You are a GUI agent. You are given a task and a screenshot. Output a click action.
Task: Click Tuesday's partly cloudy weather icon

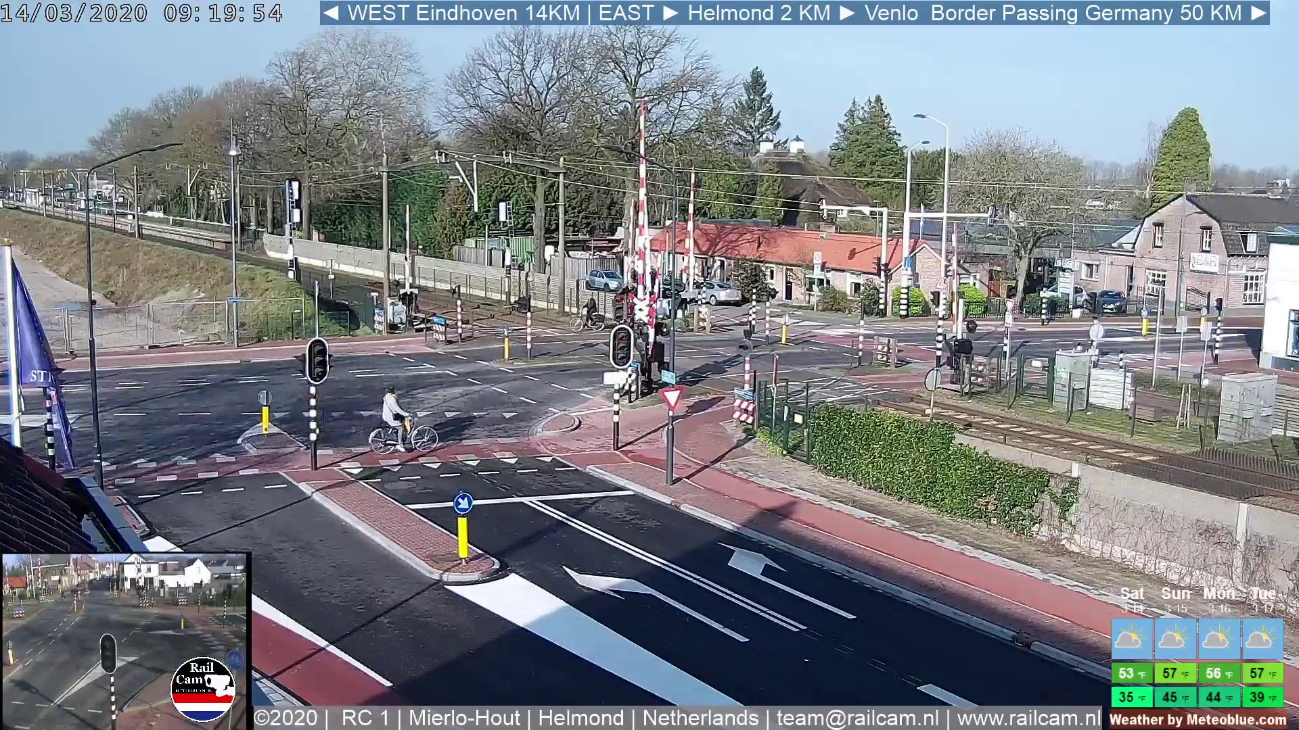tap(1262, 638)
